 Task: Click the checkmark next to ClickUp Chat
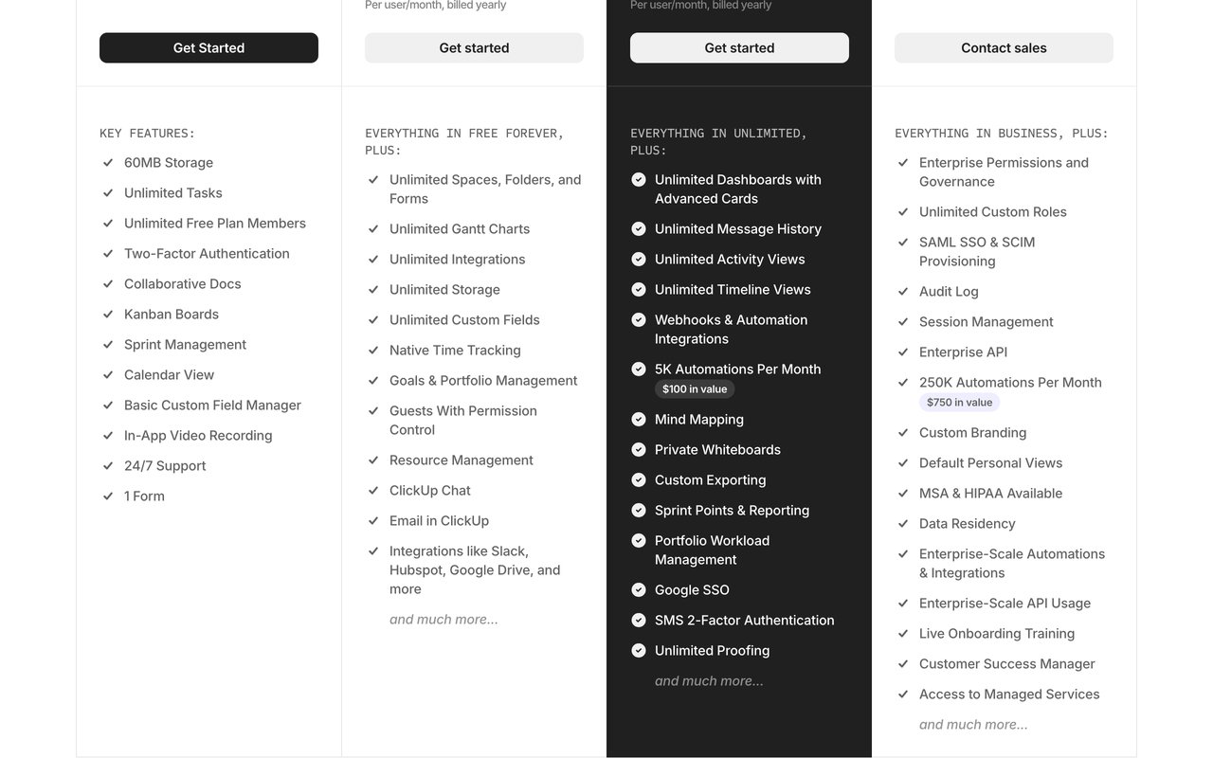tap(373, 491)
